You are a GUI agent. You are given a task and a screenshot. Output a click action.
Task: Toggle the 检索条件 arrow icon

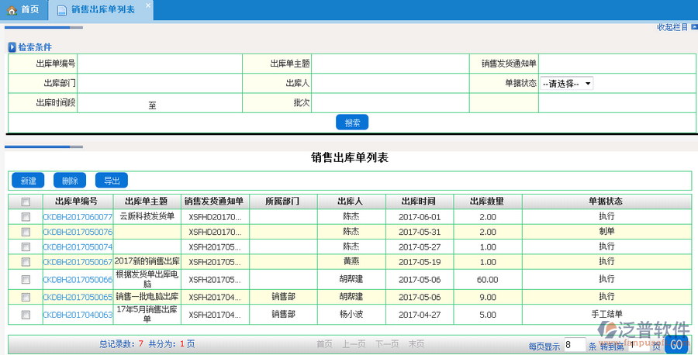pyautogui.click(x=12, y=47)
